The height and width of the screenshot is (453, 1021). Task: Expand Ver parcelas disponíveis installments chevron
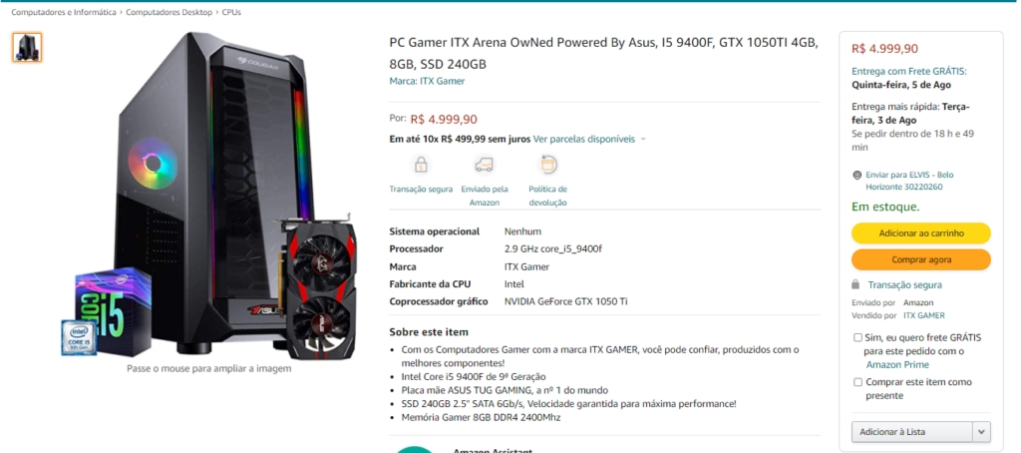point(643,139)
